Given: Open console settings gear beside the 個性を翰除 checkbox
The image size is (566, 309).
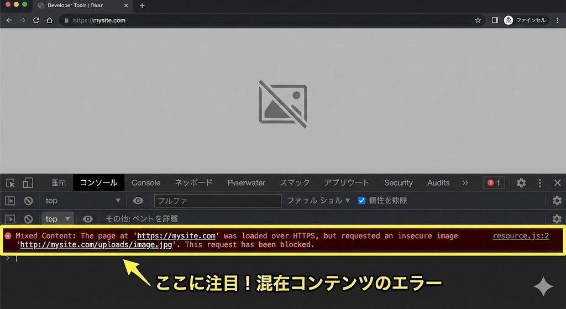Looking at the screenshot, I should click(x=557, y=200).
